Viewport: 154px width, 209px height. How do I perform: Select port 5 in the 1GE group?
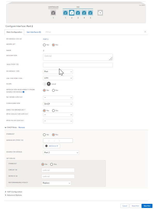(x=90, y=12)
